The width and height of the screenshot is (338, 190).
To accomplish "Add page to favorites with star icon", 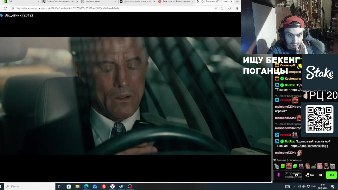I will point(222,8).
